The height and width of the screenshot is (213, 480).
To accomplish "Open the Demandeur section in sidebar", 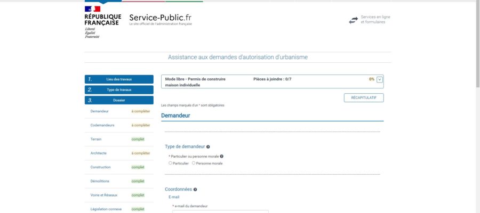I will coord(100,111).
